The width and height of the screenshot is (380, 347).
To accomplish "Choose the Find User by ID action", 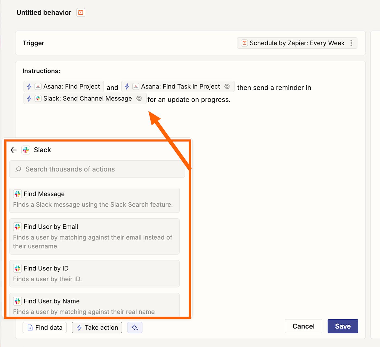I will (x=94, y=274).
